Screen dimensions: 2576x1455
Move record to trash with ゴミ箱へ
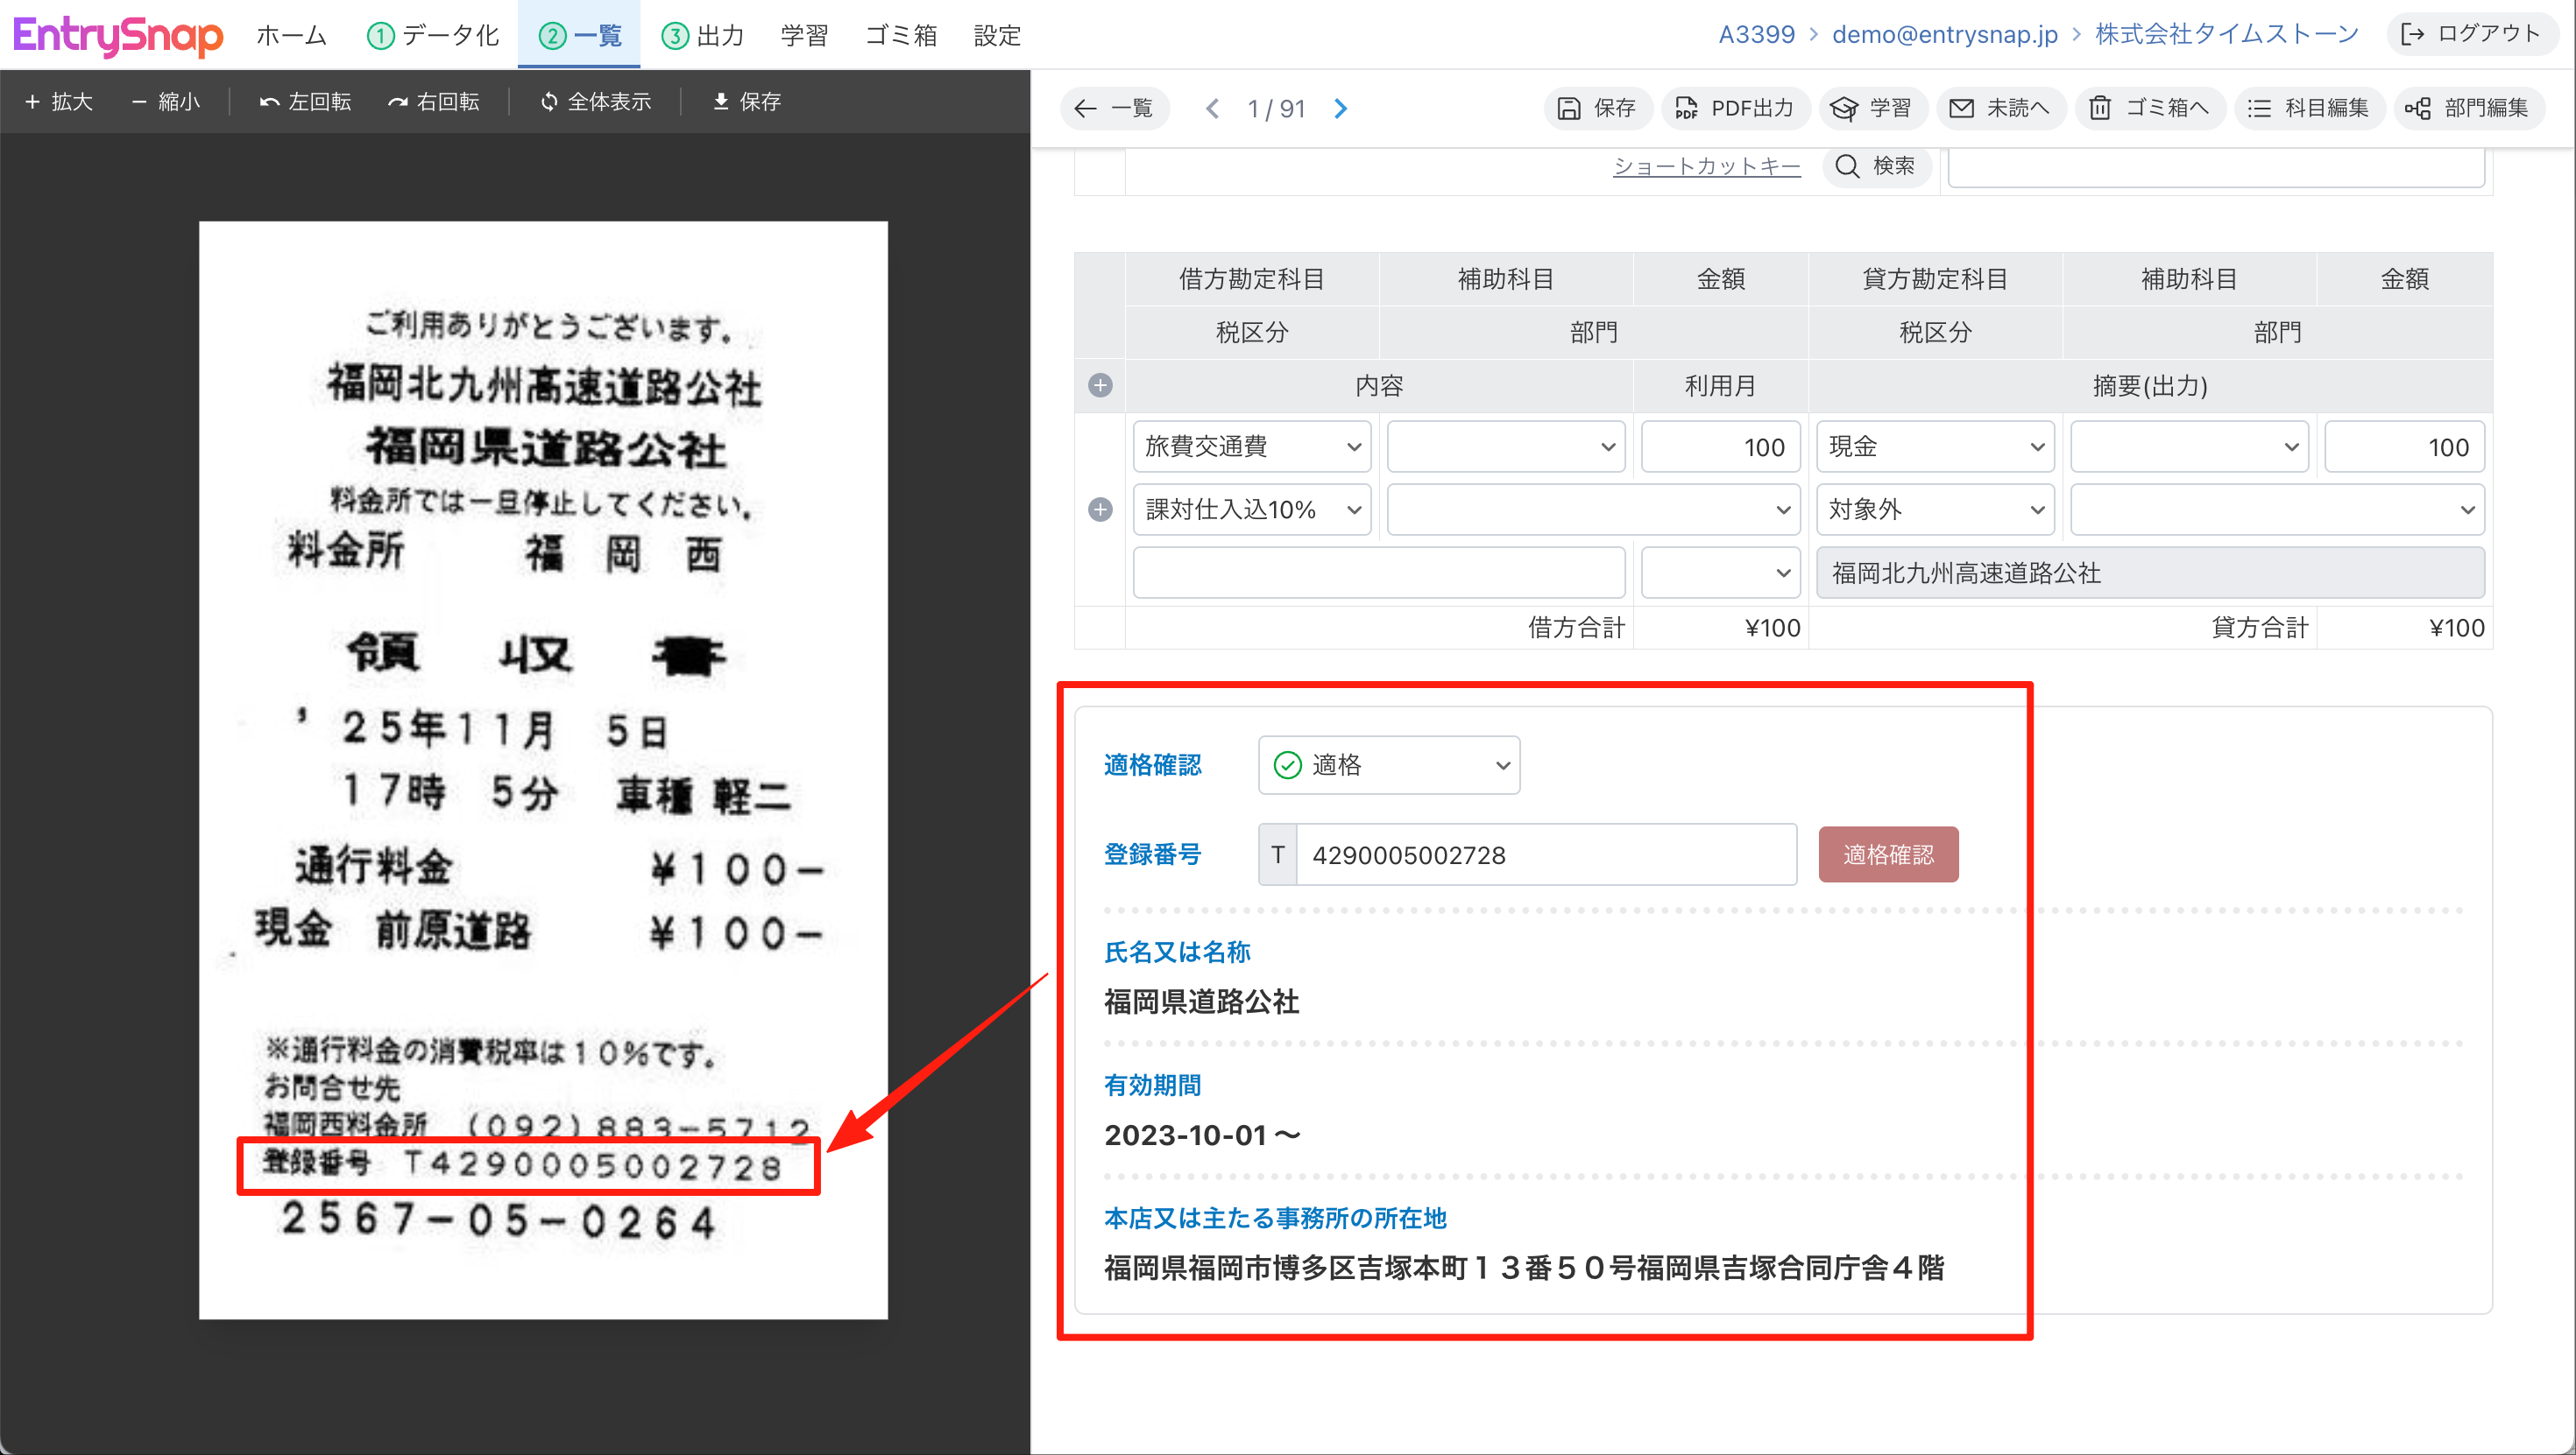2150,108
